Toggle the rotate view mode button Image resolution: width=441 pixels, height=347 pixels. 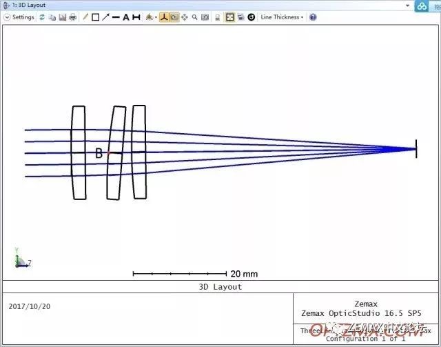point(174,17)
